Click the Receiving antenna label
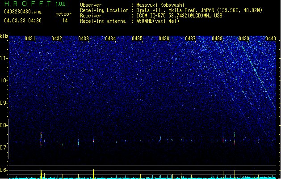This screenshot has height=179, width=281. click(x=103, y=21)
